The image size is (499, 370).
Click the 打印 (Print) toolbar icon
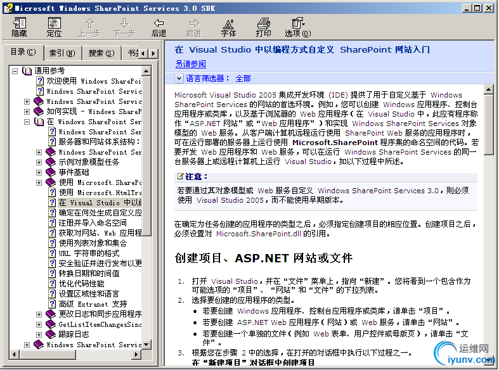coord(264,27)
